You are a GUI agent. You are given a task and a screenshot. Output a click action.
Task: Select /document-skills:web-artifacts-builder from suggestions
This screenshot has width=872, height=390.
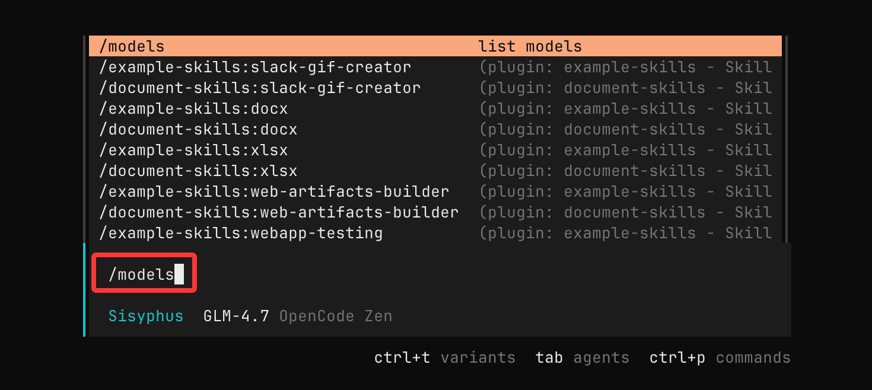[279, 212]
